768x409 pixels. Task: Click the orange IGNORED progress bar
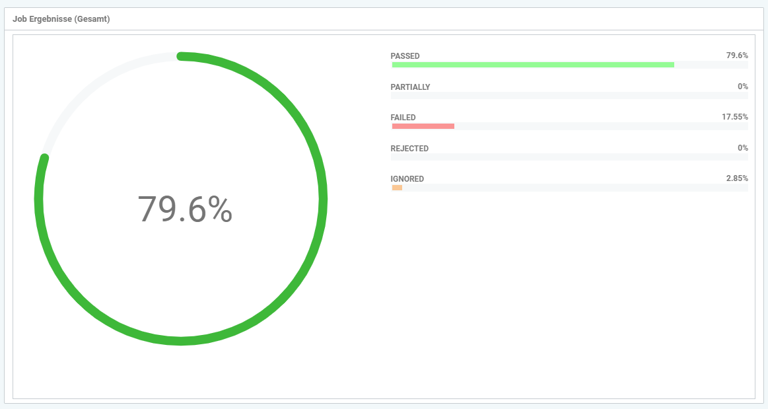[397, 188]
